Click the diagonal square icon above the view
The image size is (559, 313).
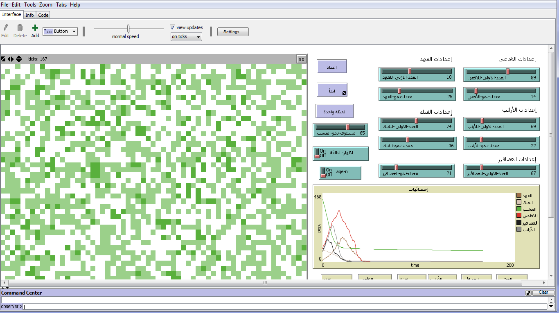(x=3, y=59)
